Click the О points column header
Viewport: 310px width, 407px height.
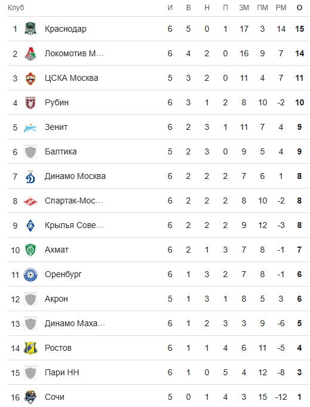(x=299, y=8)
